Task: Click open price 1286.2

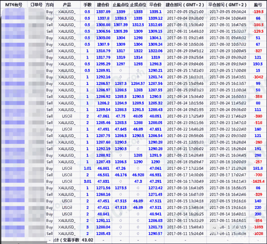Action: coord(103,103)
